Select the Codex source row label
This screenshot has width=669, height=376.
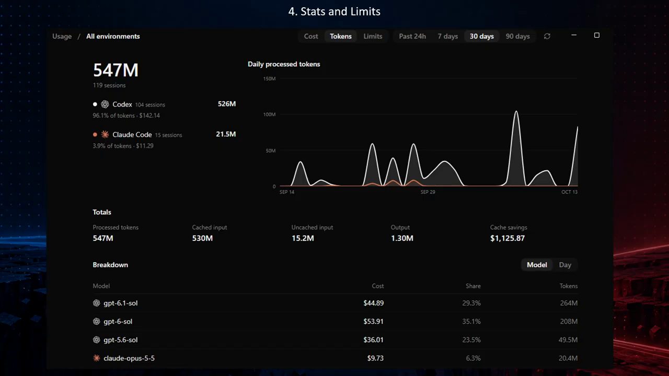pos(122,104)
